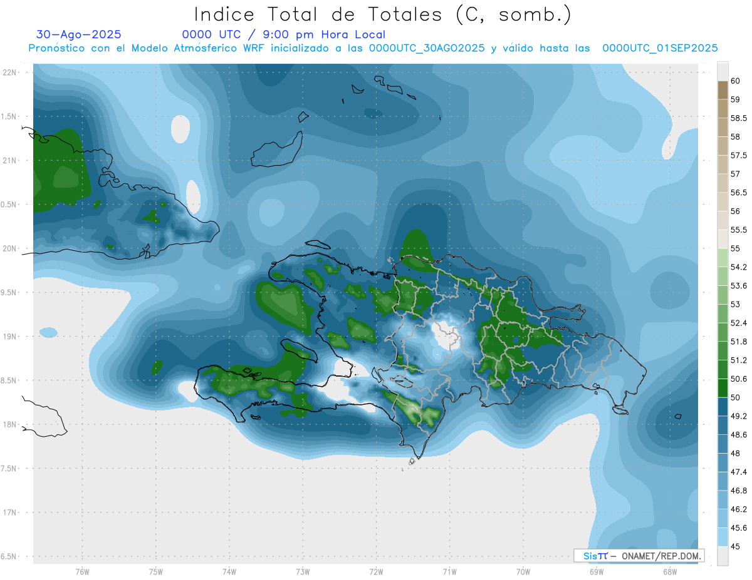Click the legend value "60"
This screenshot has height=580, width=752.
tap(736, 81)
